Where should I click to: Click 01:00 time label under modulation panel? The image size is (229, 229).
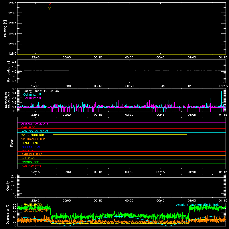(192, 115)
